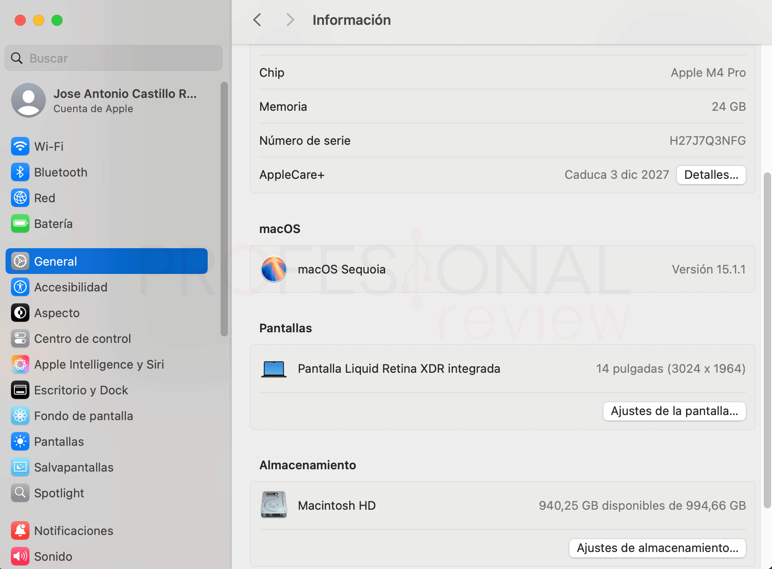Select the Spotlight sidebar label
The height and width of the screenshot is (569, 772).
[59, 493]
